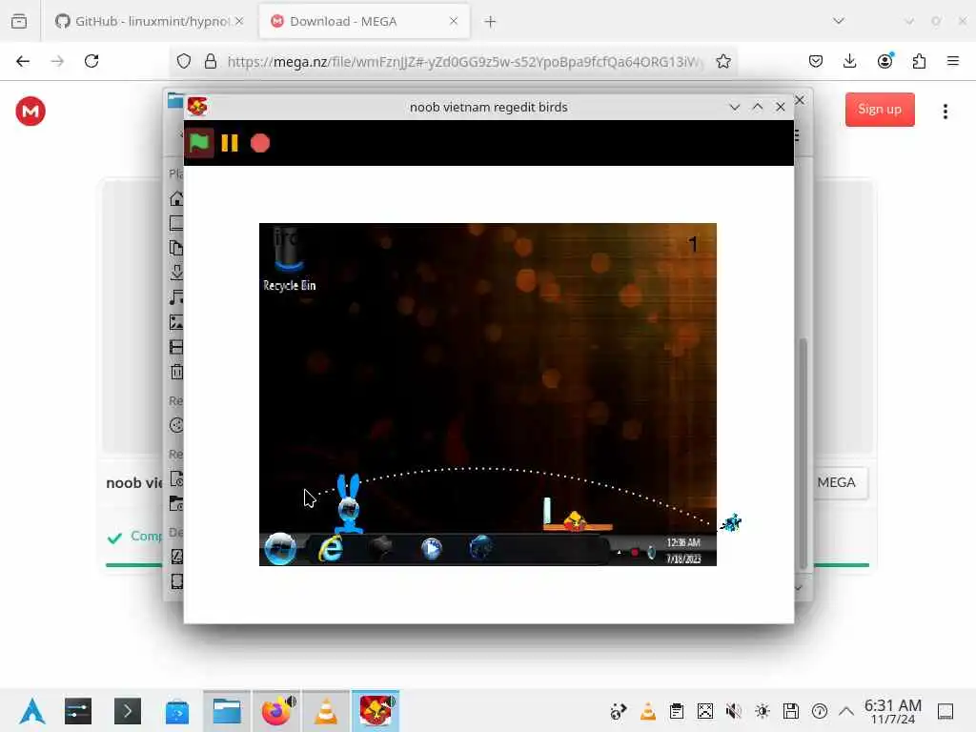Open a new browser tab
The height and width of the screenshot is (732, 976).
[x=491, y=22]
